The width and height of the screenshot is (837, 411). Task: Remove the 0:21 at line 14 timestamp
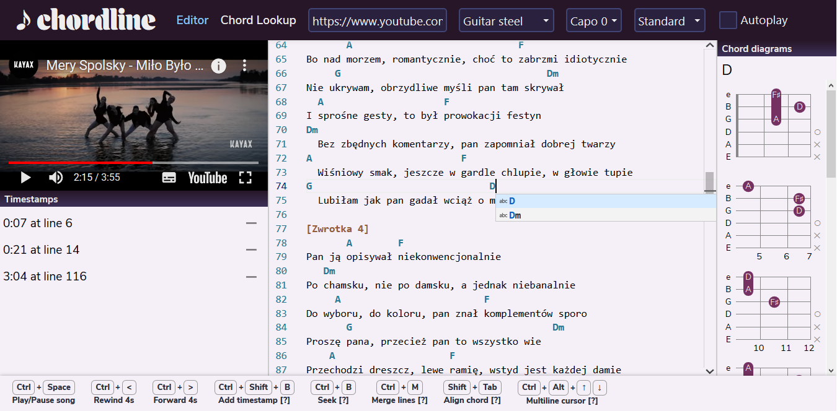pyautogui.click(x=251, y=249)
